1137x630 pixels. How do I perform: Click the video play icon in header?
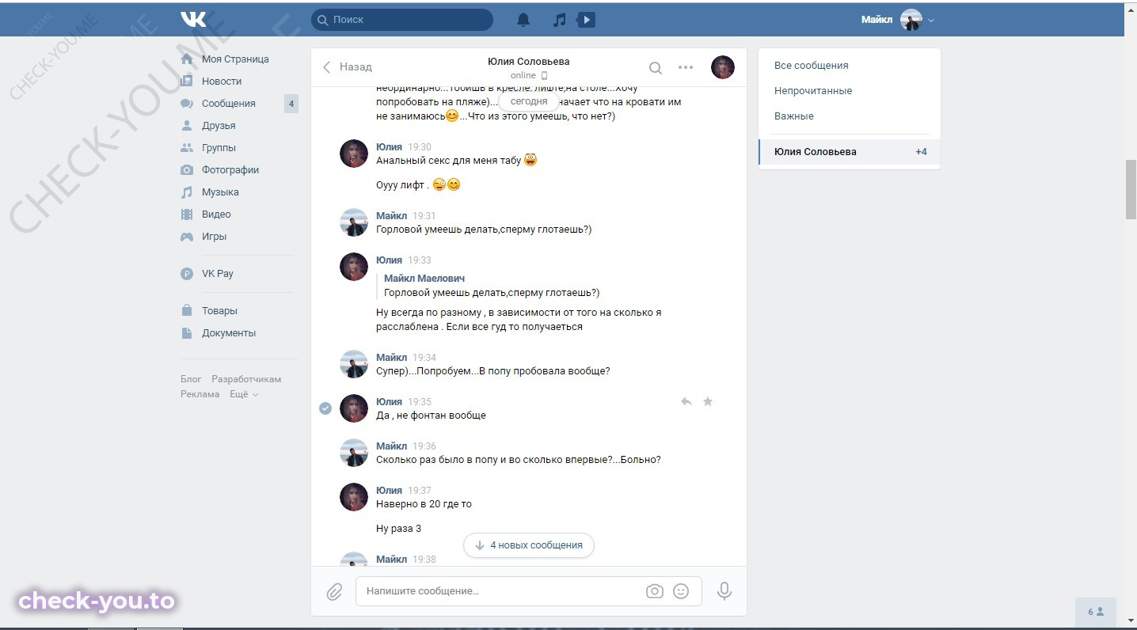pyautogui.click(x=586, y=20)
